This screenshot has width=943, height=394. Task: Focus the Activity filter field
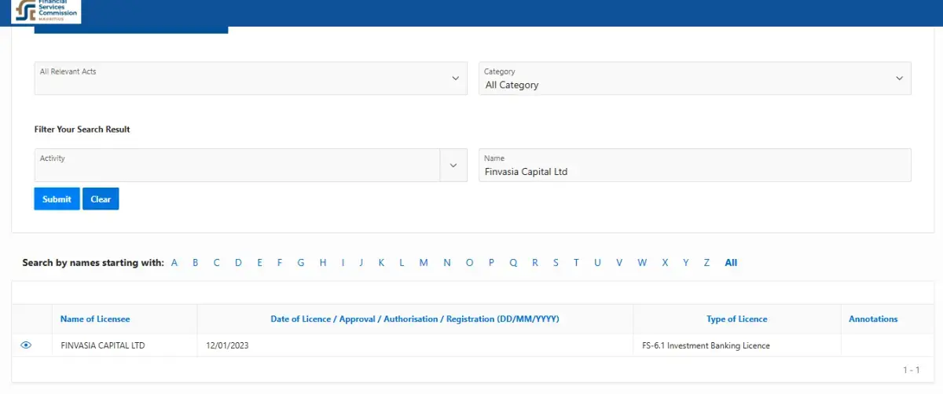[x=237, y=166]
